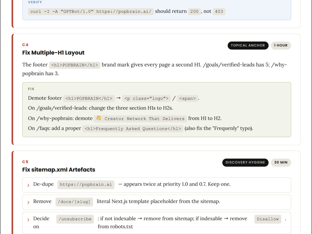This screenshot has height=234, width=312.
Task: Expand the De-dupe popbrain.ai sitemap item chevron
Action: 28,185
